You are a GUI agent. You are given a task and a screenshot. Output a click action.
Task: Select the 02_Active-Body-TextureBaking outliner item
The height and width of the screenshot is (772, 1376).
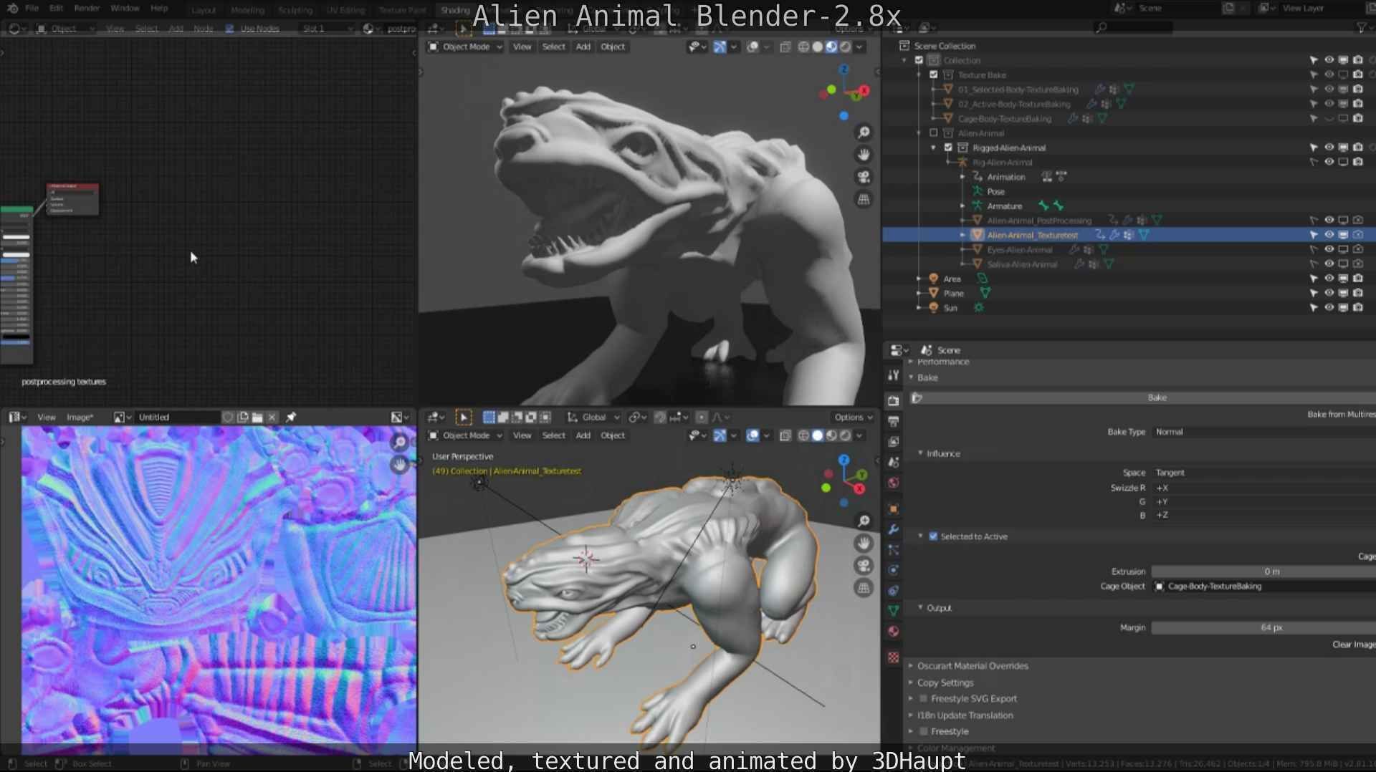tap(1013, 104)
